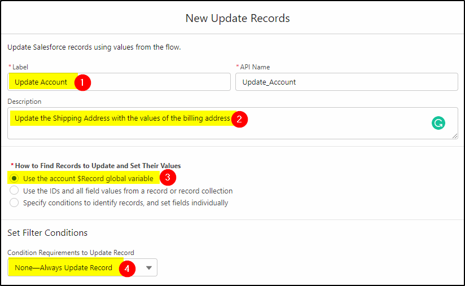Screen dimensions: 465x286
Task: Click the API Name field 'Update_Account'
Action: tap(346, 82)
